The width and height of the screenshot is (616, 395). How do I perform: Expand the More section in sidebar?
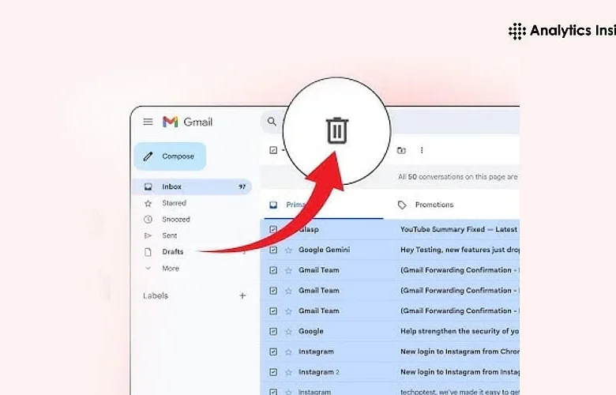[171, 269]
